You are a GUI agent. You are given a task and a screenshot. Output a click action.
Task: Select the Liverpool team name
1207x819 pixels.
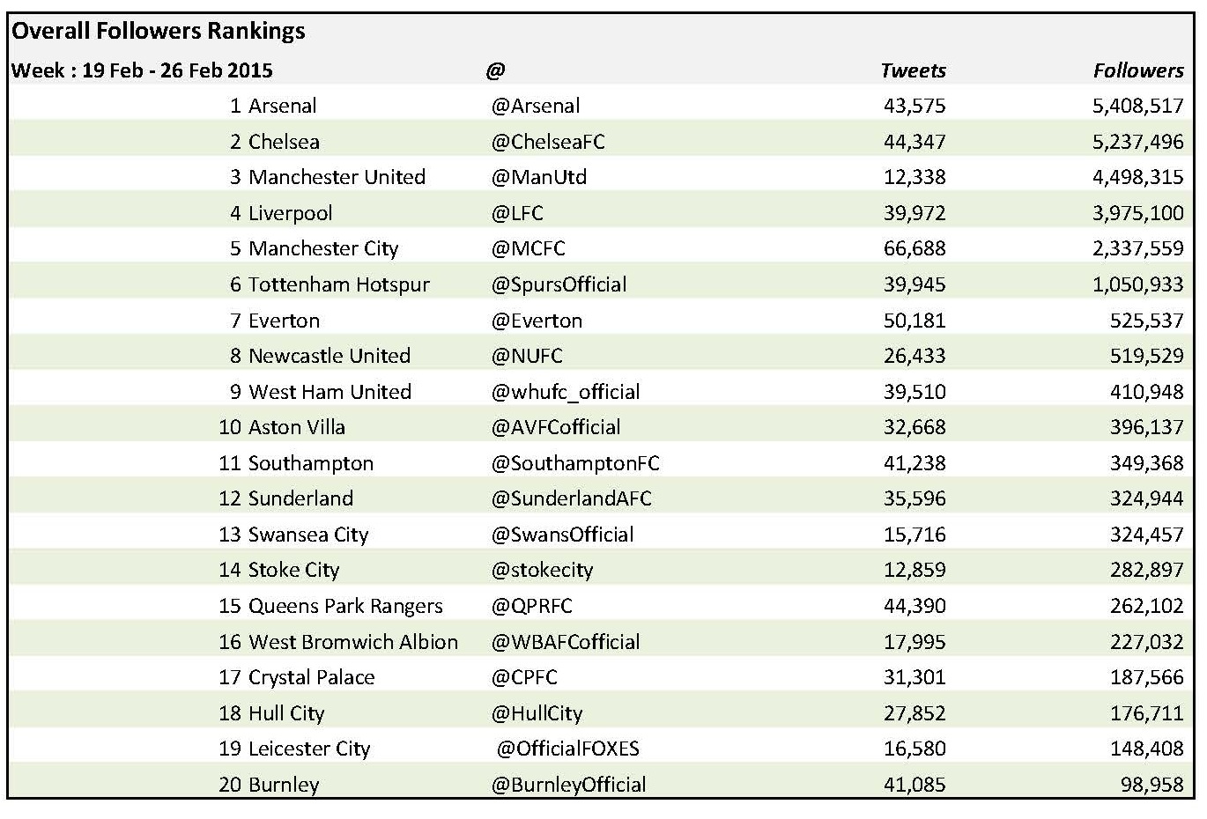pyautogui.click(x=291, y=214)
